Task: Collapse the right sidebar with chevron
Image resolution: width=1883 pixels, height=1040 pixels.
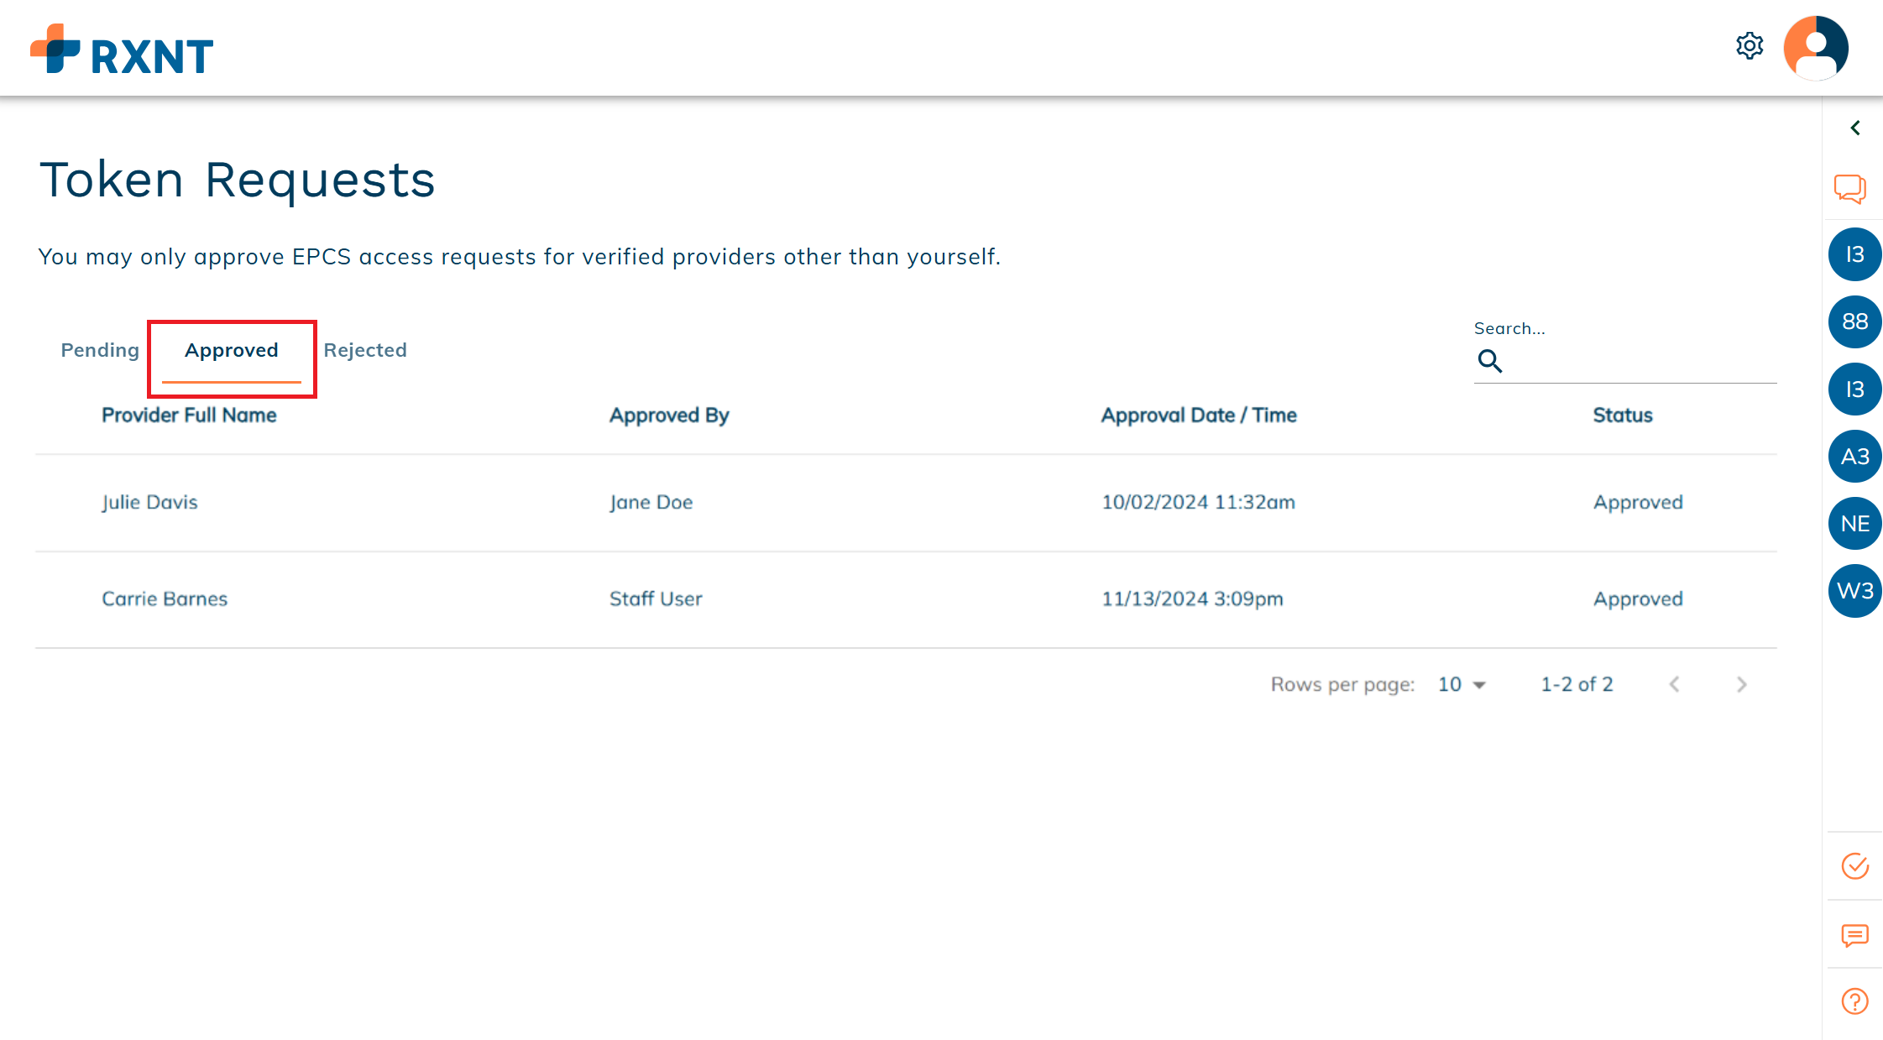Action: click(1855, 128)
